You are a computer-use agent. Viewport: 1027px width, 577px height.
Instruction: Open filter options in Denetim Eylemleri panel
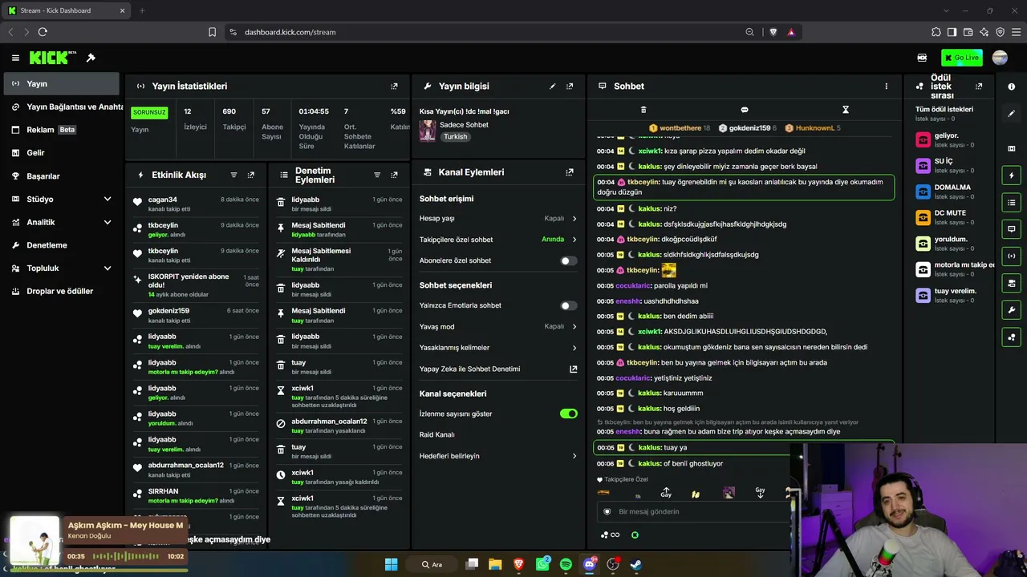(x=377, y=175)
